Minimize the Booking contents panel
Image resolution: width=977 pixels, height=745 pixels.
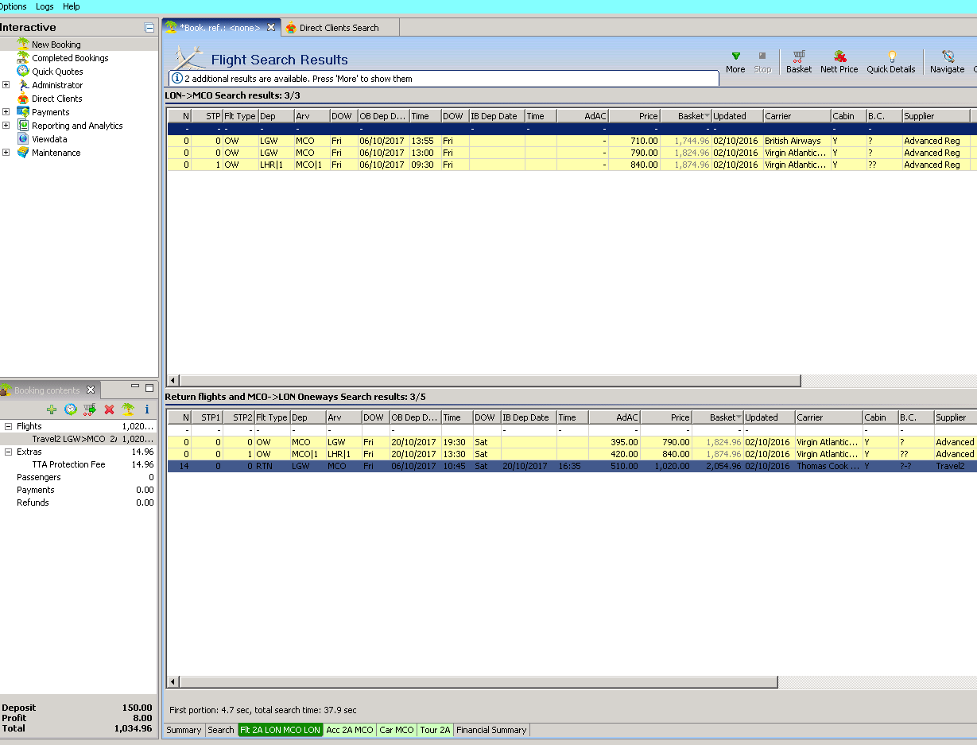pos(134,388)
